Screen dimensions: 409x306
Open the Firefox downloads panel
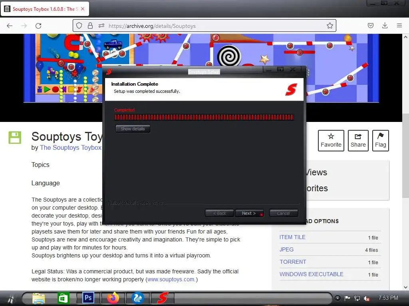tap(385, 25)
